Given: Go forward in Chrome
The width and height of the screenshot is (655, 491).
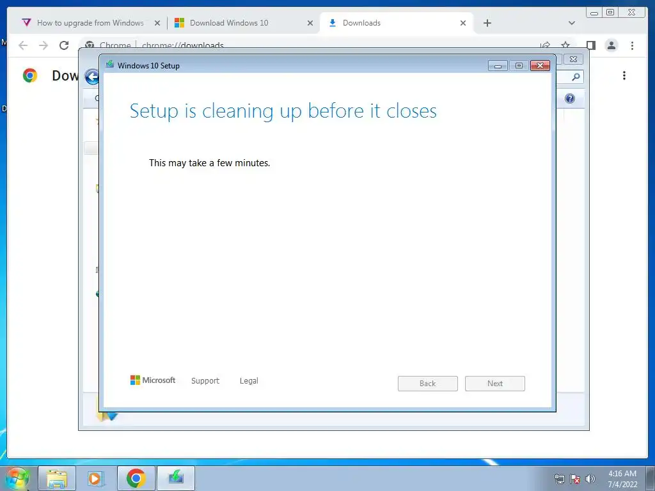Looking at the screenshot, I should 43,45.
